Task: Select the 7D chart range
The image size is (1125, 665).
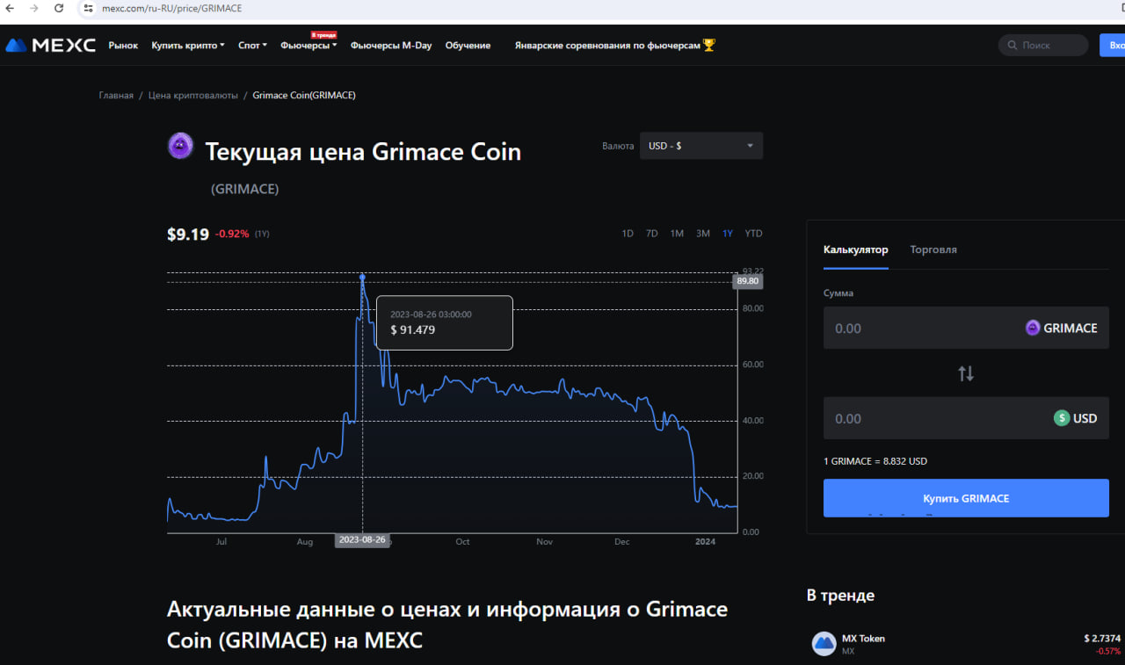Action: point(652,234)
